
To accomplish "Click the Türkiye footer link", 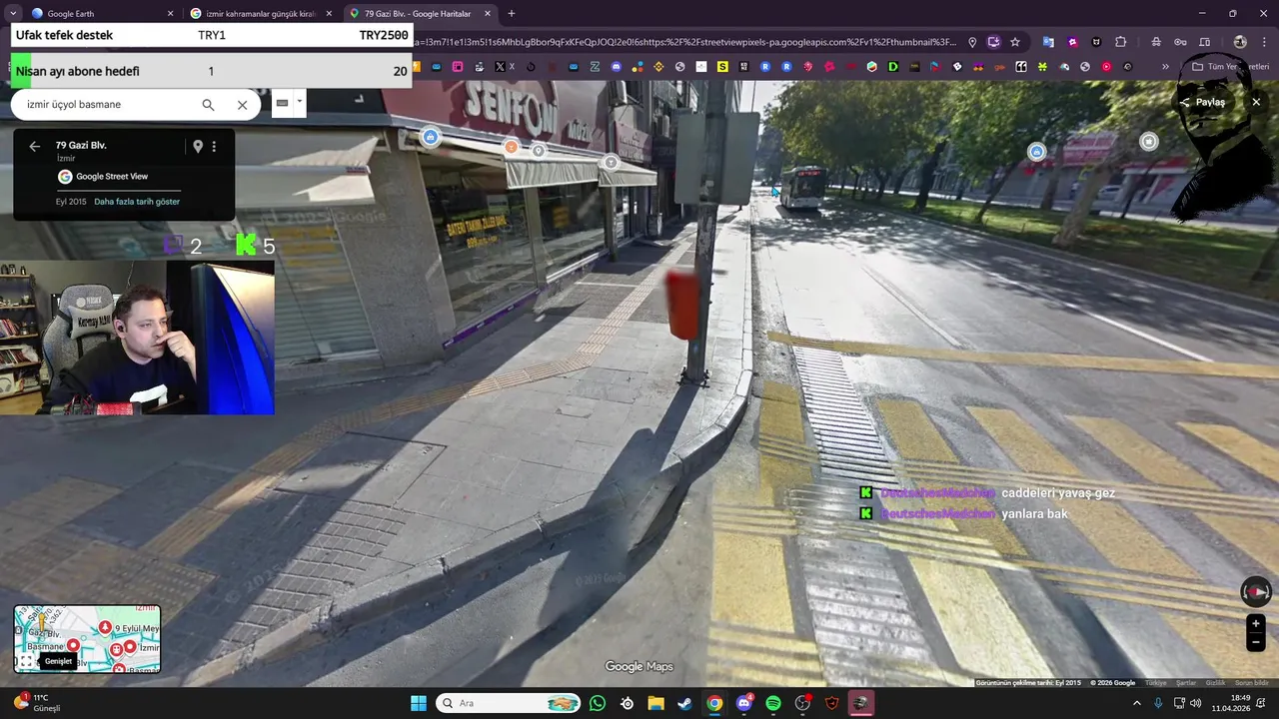I will tap(1156, 683).
